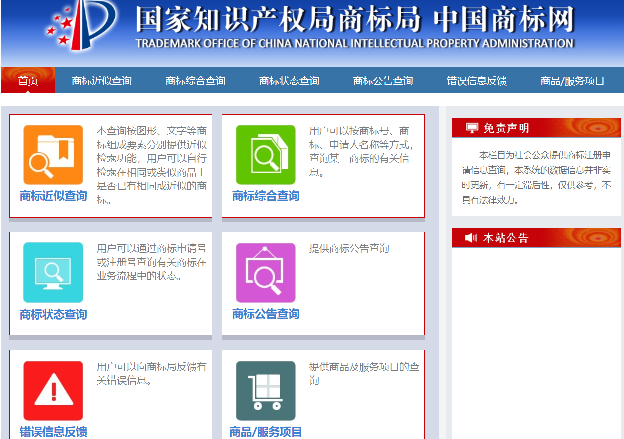This screenshot has height=439, width=624.
Task: Click the orange trademark similarity search icon
Action: (x=53, y=155)
